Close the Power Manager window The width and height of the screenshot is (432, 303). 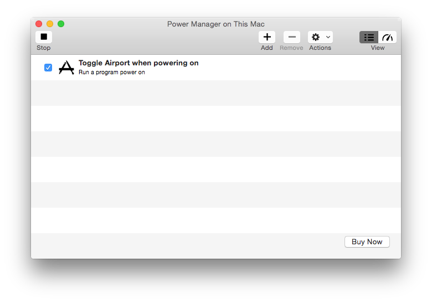coord(39,24)
